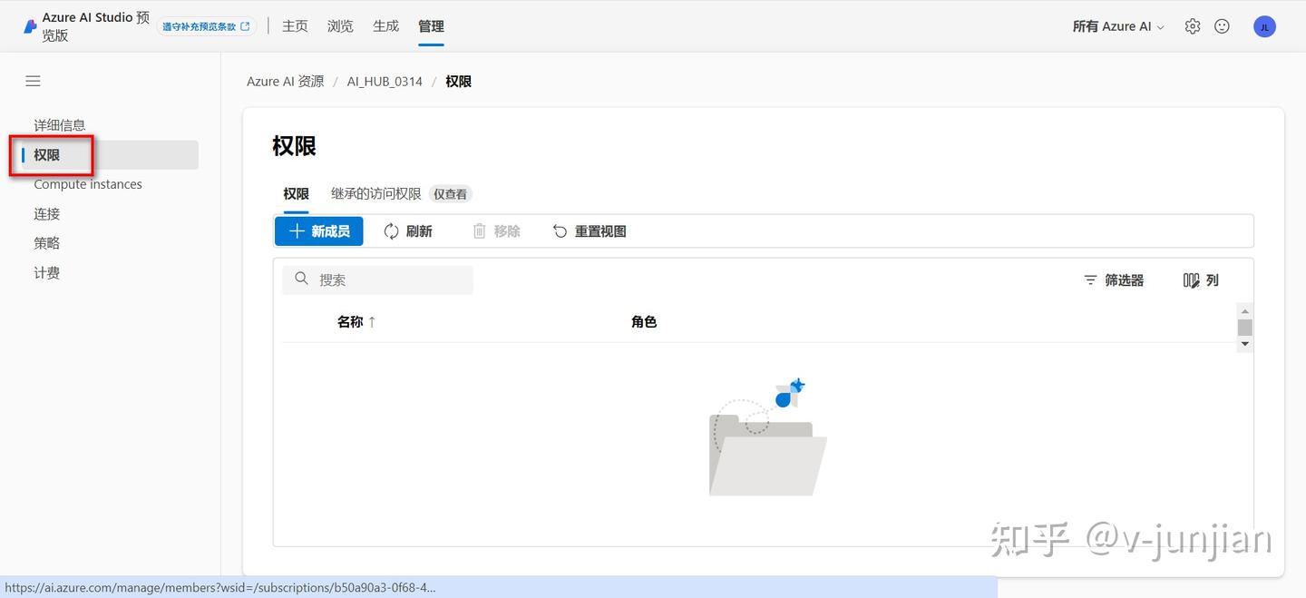Navigate to 生成 in the top menu
This screenshot has height=598, width=1306.
[385, 25]
